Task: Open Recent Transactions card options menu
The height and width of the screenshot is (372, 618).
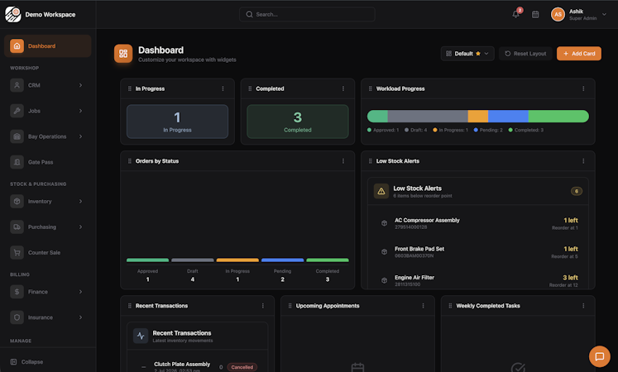Action: point(263,306)
